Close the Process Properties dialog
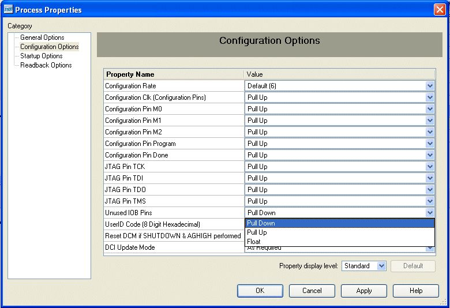This screenshot has width=450, height=308. (x=439, y=10)
